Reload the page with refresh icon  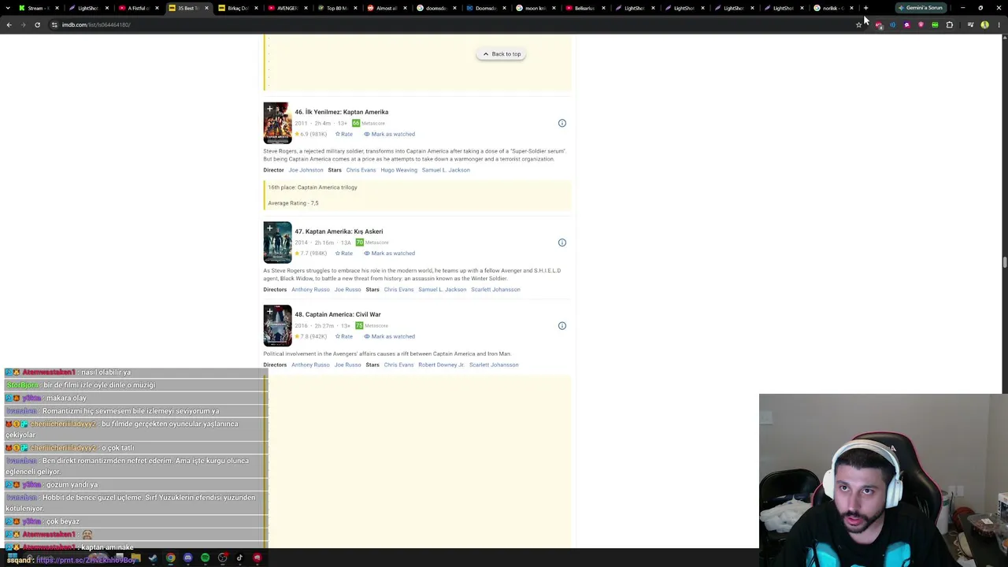[x=37, y=24]
